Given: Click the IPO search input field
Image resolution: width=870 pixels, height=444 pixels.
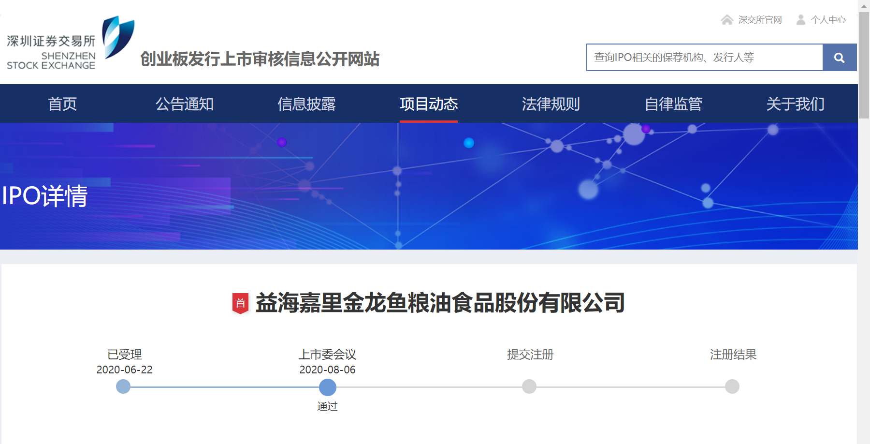Looking at the screenshot, I should [701, 57].
